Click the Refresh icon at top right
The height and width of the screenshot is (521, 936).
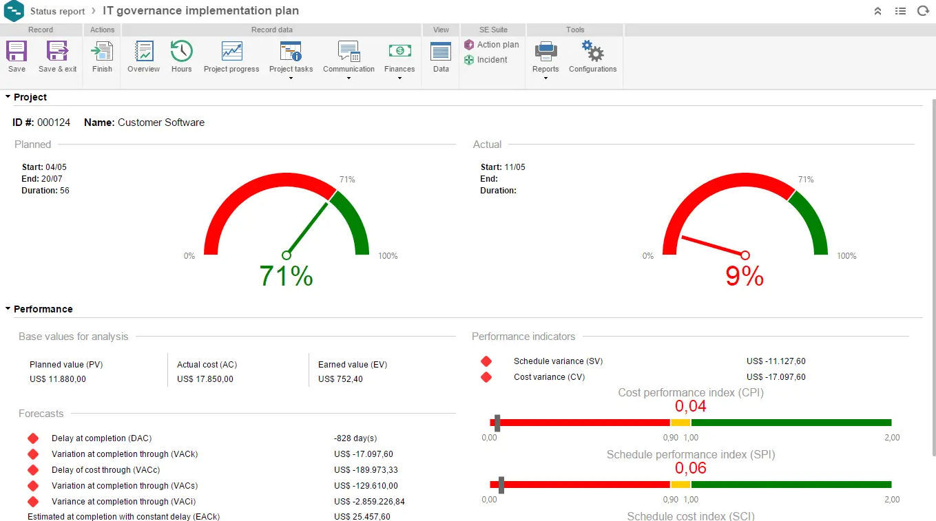(923, 10)
